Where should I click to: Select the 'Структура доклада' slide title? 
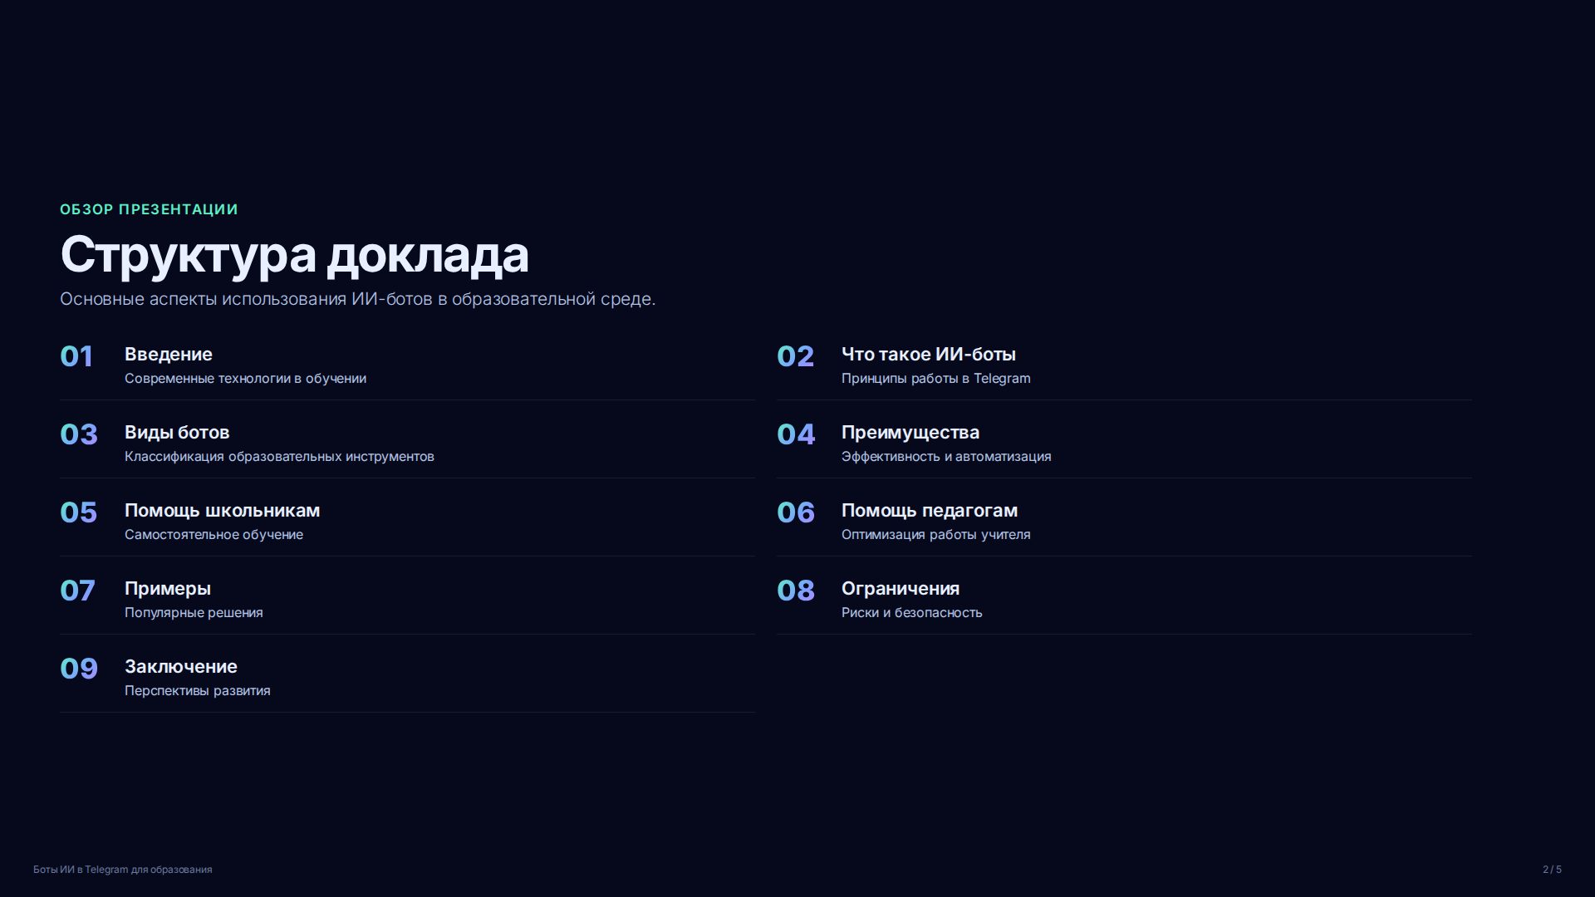click(x=294, y=255)
